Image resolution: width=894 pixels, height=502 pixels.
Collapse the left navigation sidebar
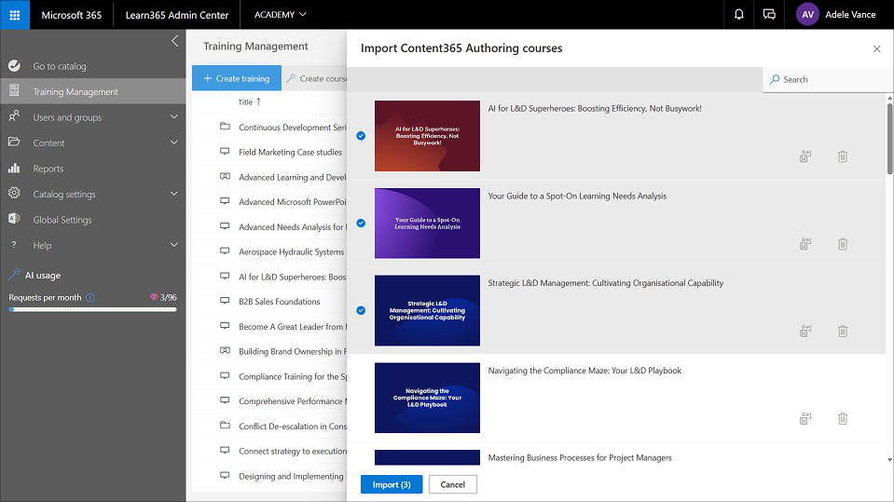coord(174,41)
